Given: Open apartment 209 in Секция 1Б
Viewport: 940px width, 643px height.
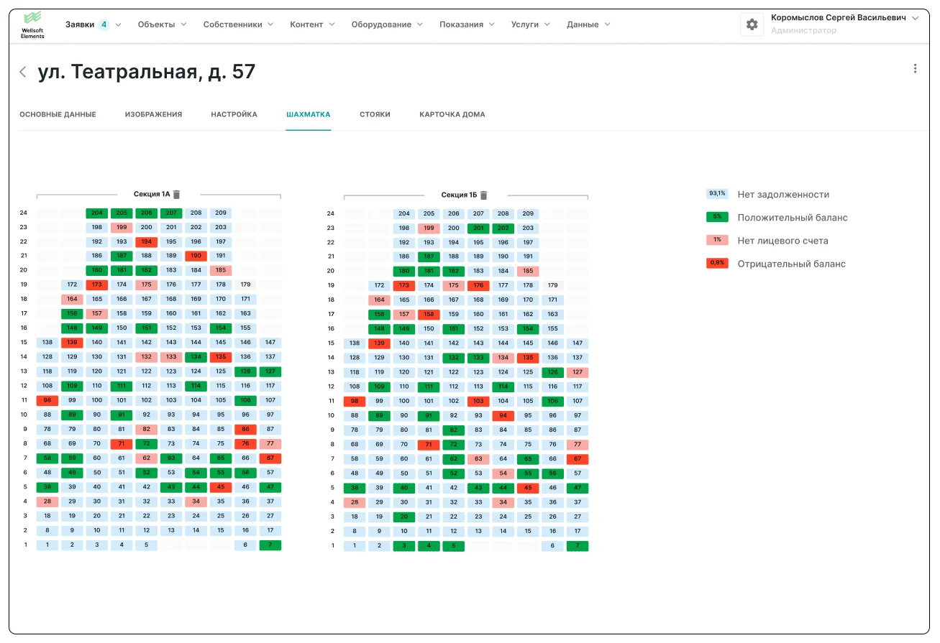Looking at the screenshot, I should point(528,213).
